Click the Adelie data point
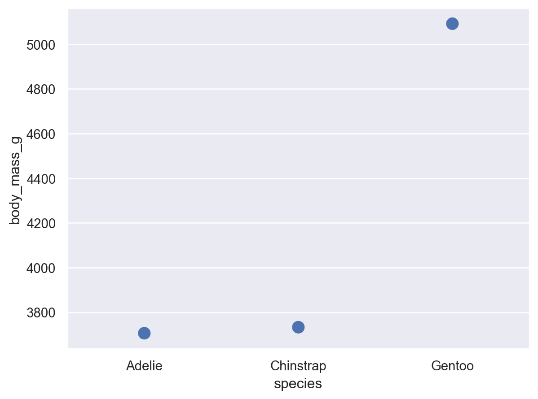 pos(144,333)
